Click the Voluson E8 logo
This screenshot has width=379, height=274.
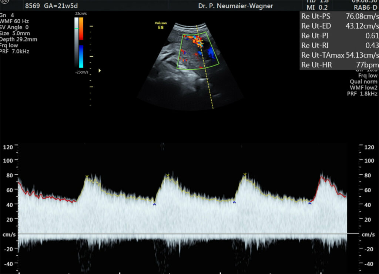tap(161, 26)
